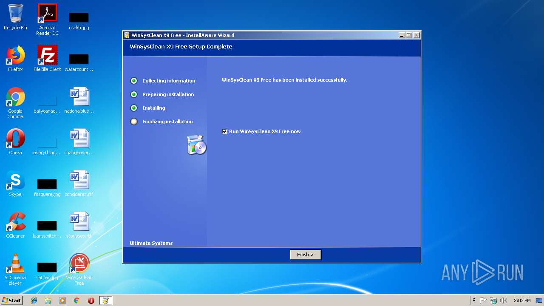
Task: Open Action Center flag tray icon
Action: pyautogui.click(x=483, y=300)
